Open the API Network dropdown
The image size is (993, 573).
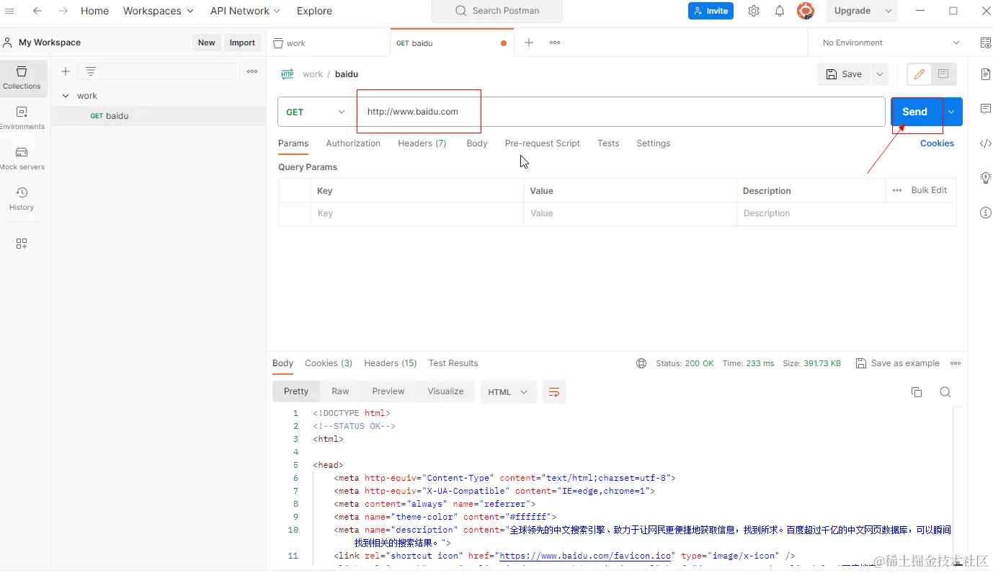(x=246, y=11)
